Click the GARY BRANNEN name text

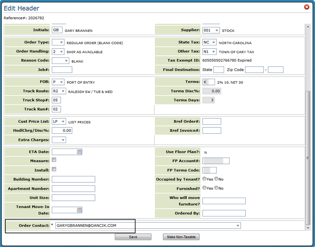click(x=79, y=31)
